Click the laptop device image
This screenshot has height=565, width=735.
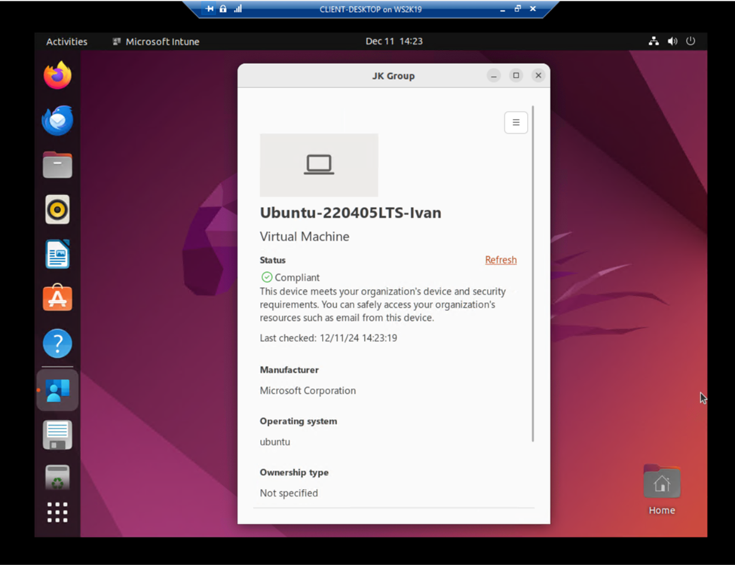click(319, 165)
